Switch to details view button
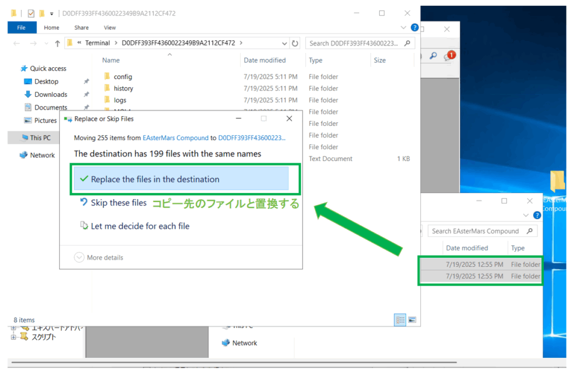The height and width of the screenshot is (375, 583). [x=400, y=320]
